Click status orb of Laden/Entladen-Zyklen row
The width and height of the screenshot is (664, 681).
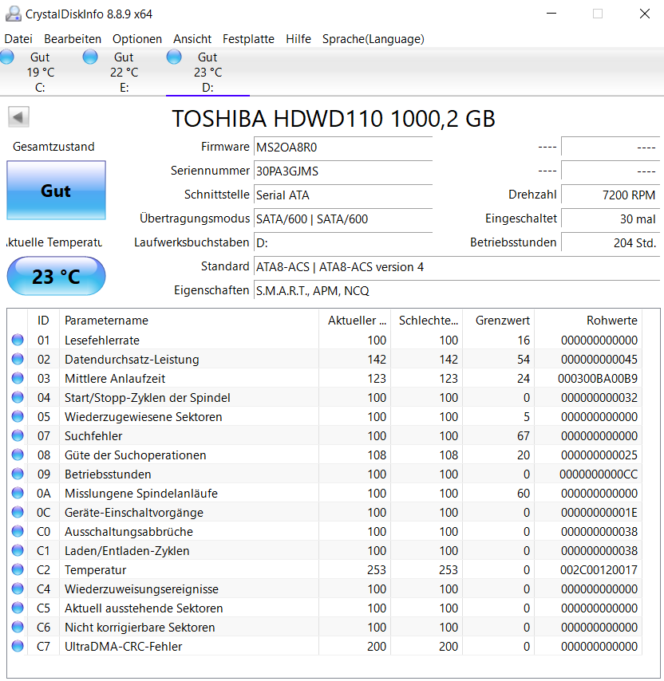click(x=18, y=550)
